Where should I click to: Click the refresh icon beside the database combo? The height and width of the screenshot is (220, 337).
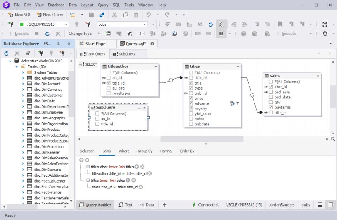(211, 24)
